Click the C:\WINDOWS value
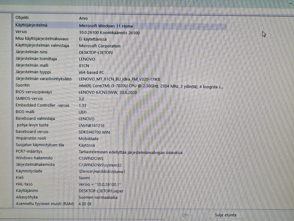The height and width of the screenshot is (221, 294). pos(91,158)
